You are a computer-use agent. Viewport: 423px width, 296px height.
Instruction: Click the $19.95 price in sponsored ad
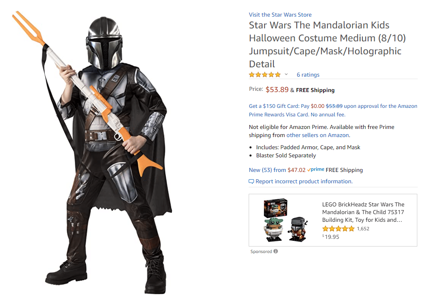[330, 237]
